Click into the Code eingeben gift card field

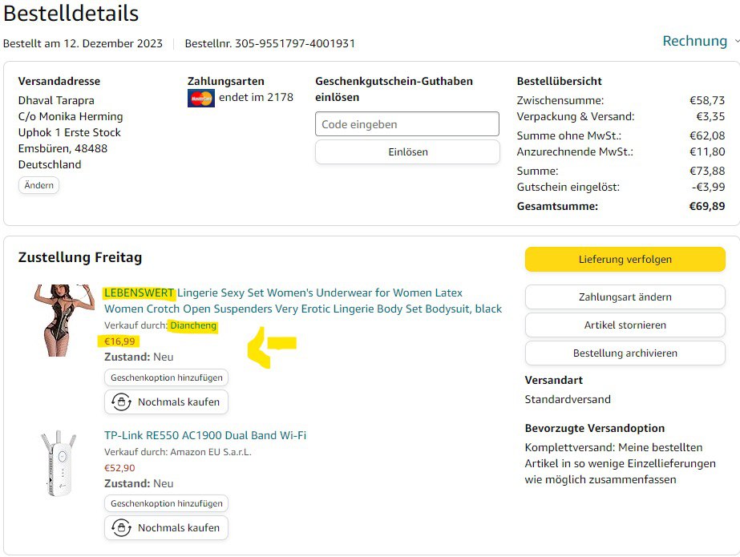click(406, 124)
